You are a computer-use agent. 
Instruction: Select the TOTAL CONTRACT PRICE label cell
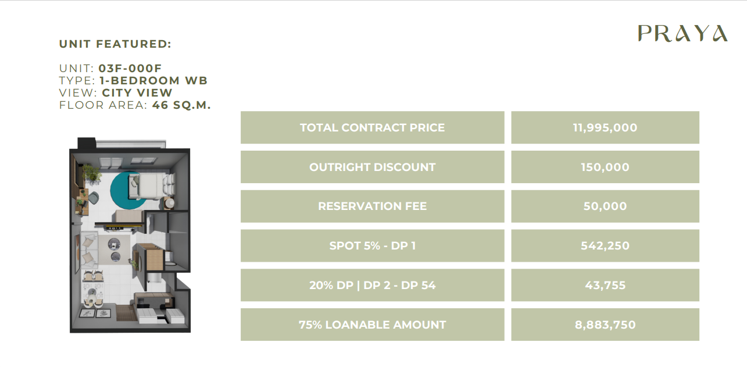pyautogui.click(x=372, y=127)
